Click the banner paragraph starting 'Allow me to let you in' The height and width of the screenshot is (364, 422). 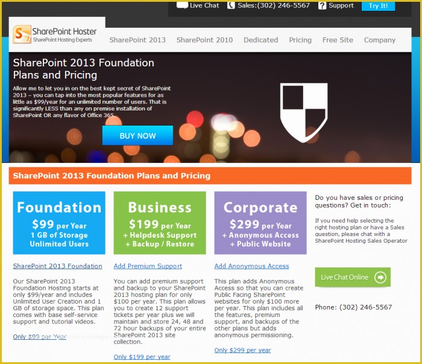point(92,101)
